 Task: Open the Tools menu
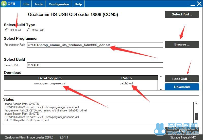[39, 4]
